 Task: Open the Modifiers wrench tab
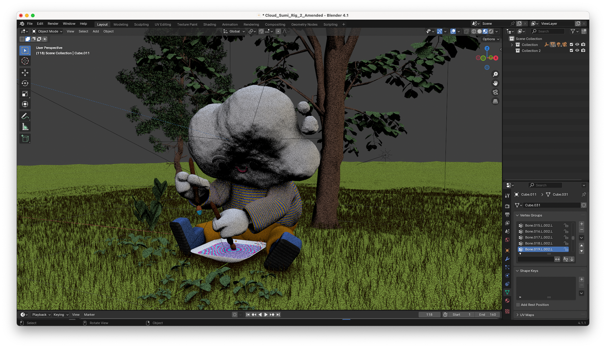(x=507, y=259)
